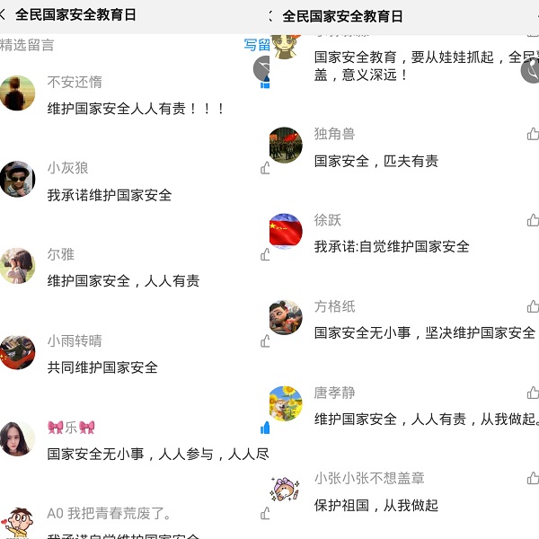Like the comment by 尔雅
This screenshot has width=539, height=539.
pyautogui.click(x=265, y=254)
